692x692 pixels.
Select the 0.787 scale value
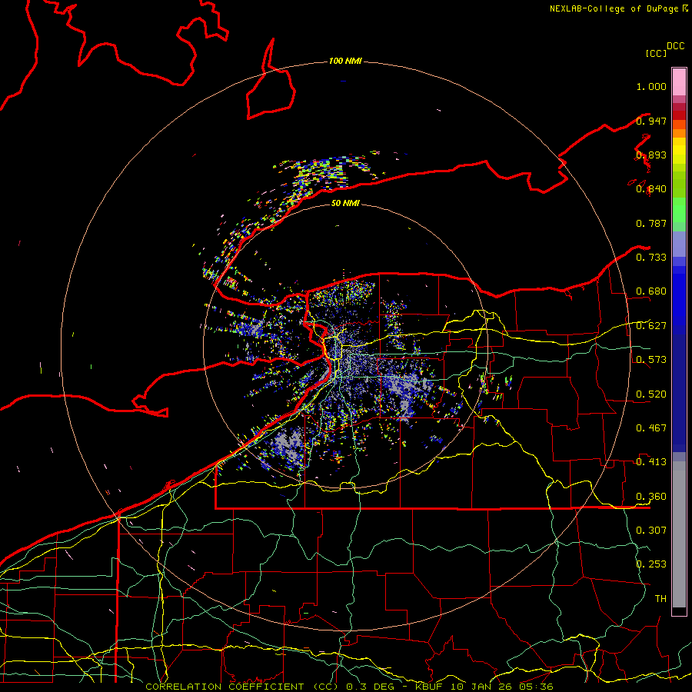(x=651, y=223)
